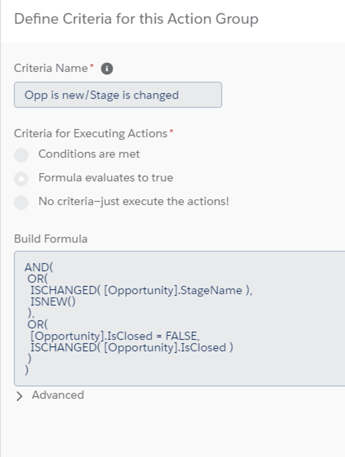Click the Define Criteria for this Action Group heading
Screen dimensions: 345x457
(x=136, y=19)
